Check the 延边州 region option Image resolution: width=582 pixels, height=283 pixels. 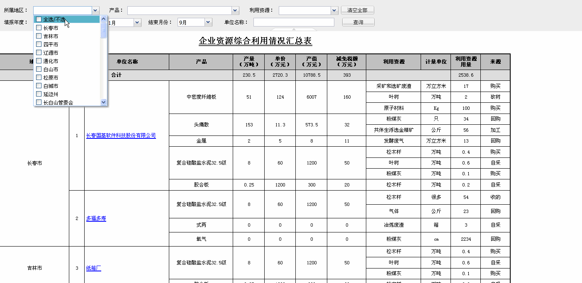coord(39,94)
